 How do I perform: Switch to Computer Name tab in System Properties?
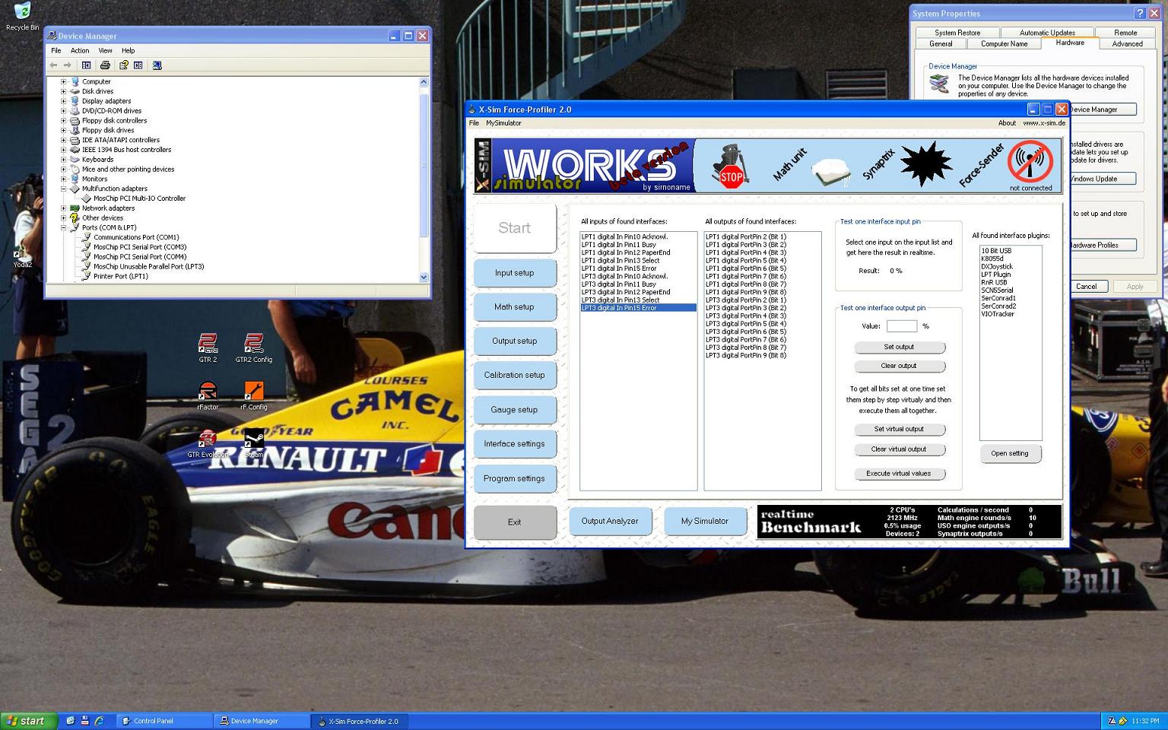click(1004, 44)
